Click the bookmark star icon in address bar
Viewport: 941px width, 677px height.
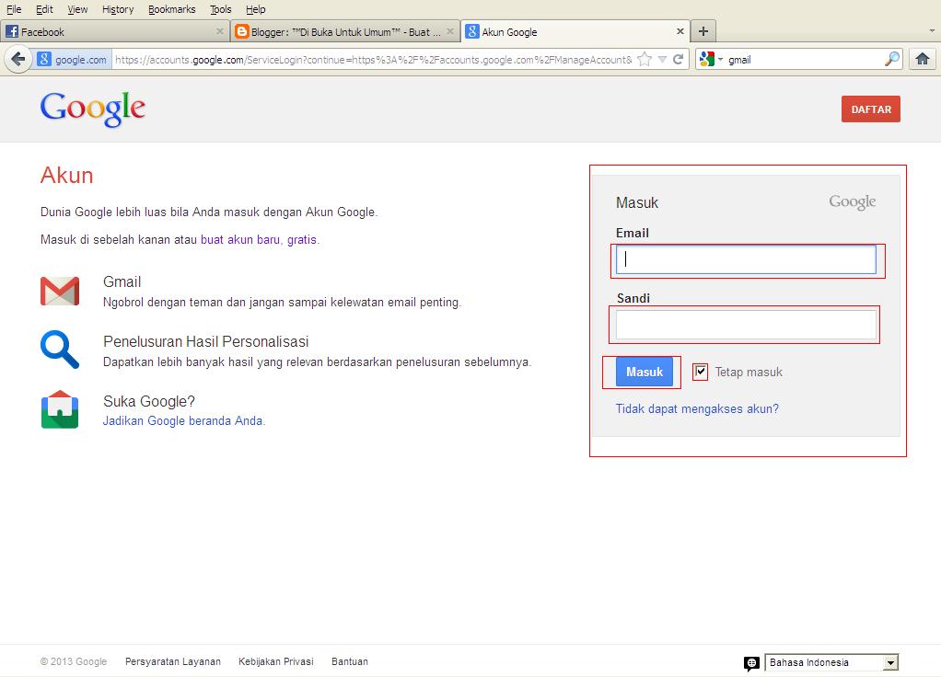click(x=645, y=60)
